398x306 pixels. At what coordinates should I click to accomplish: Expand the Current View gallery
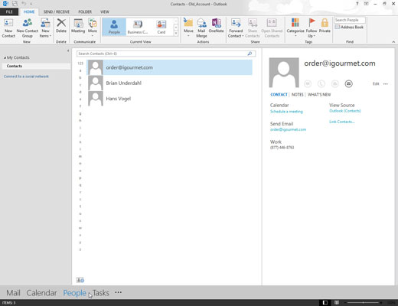click(176, 33)
